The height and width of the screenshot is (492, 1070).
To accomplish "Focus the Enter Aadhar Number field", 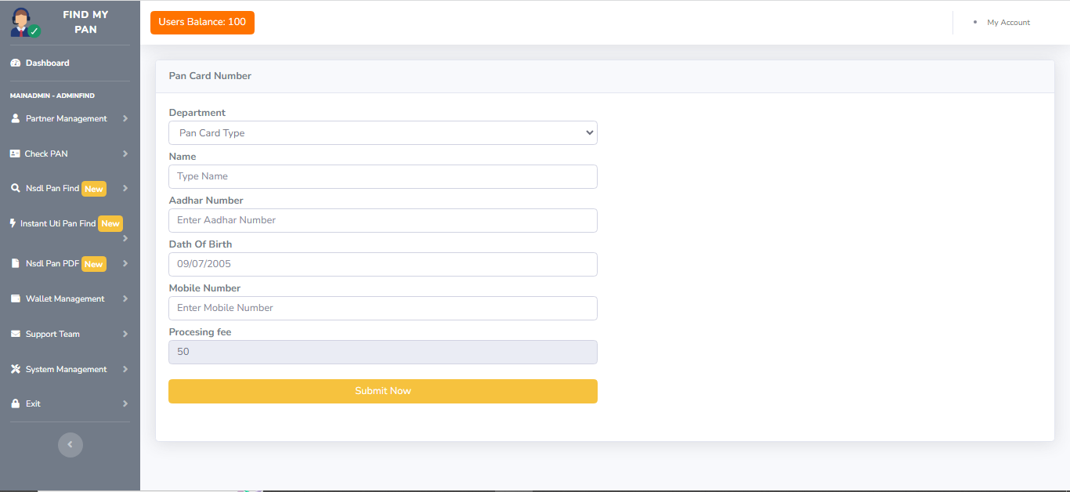I will click(382, 220).
